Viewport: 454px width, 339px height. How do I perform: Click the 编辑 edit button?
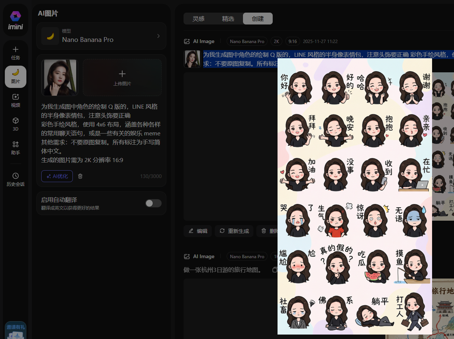pos(198,231)
